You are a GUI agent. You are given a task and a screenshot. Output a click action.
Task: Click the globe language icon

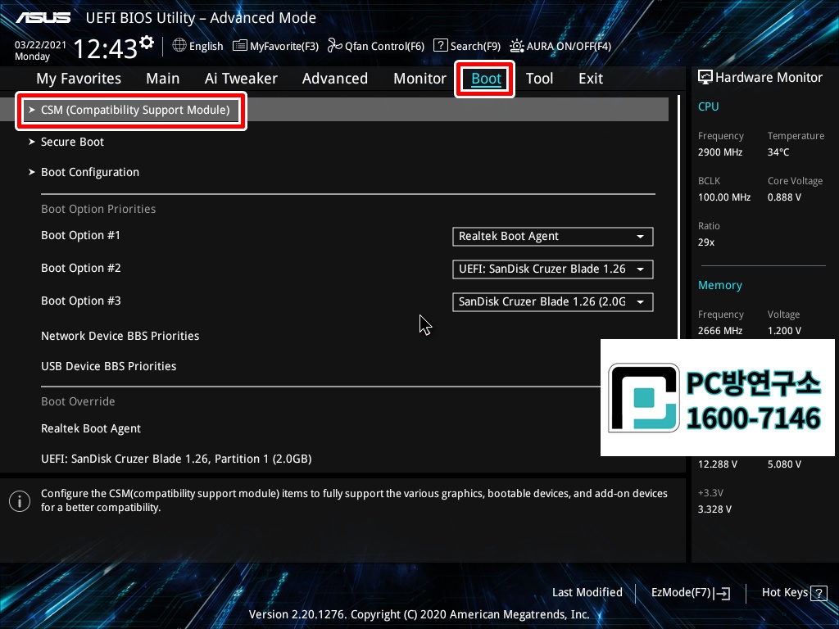pos(179,46)
